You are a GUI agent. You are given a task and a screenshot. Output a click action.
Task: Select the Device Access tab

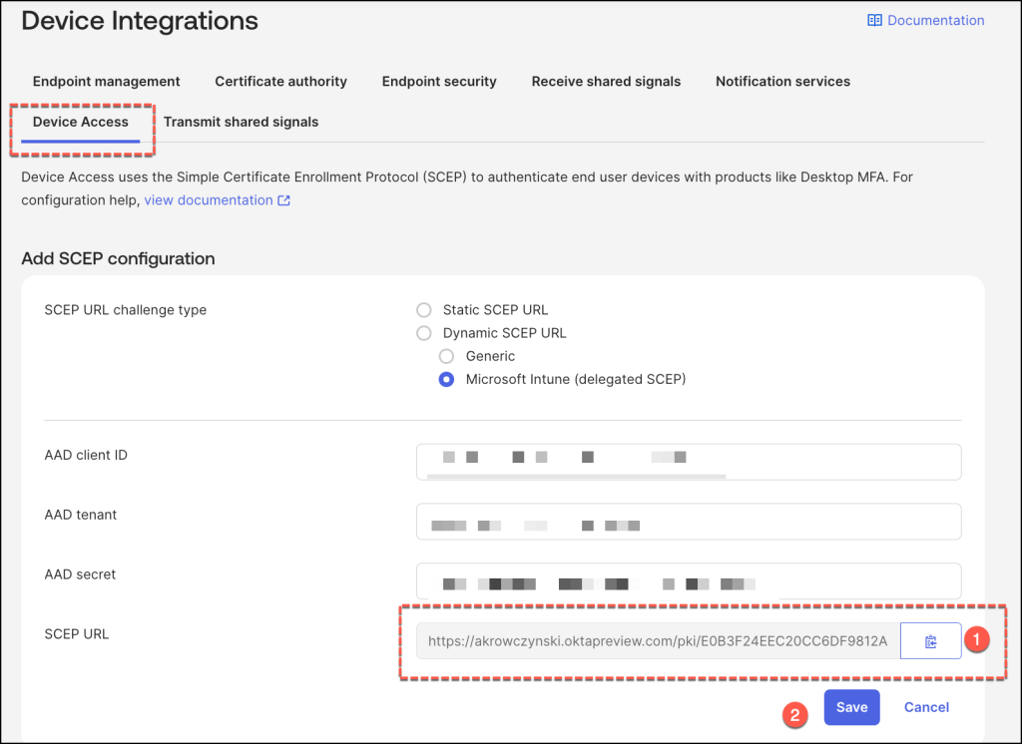(81, 122)
